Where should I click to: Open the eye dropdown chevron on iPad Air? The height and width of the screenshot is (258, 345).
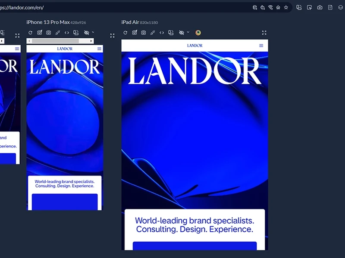(x=188, y=32)
